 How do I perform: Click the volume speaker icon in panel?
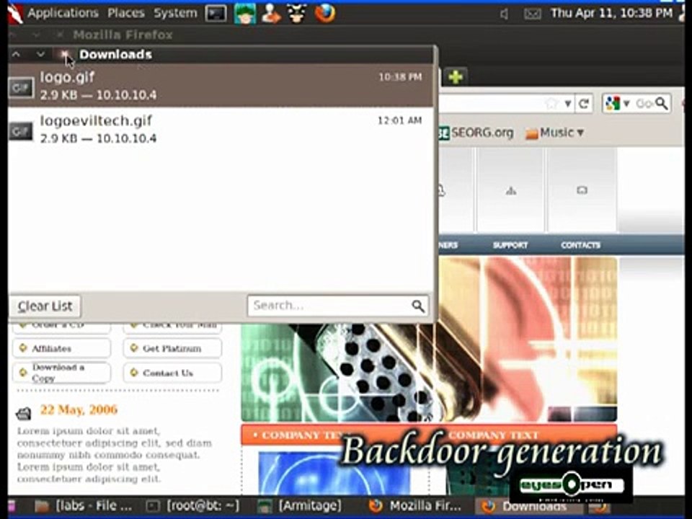click(x=504, y=14)
